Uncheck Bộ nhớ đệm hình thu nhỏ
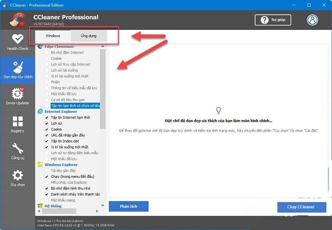The width and height of the screenshot is (332, 230). [x=46, y=188]
